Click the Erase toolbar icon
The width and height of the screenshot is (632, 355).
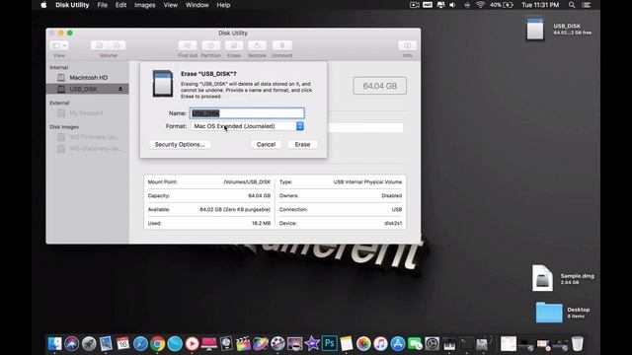234,45
